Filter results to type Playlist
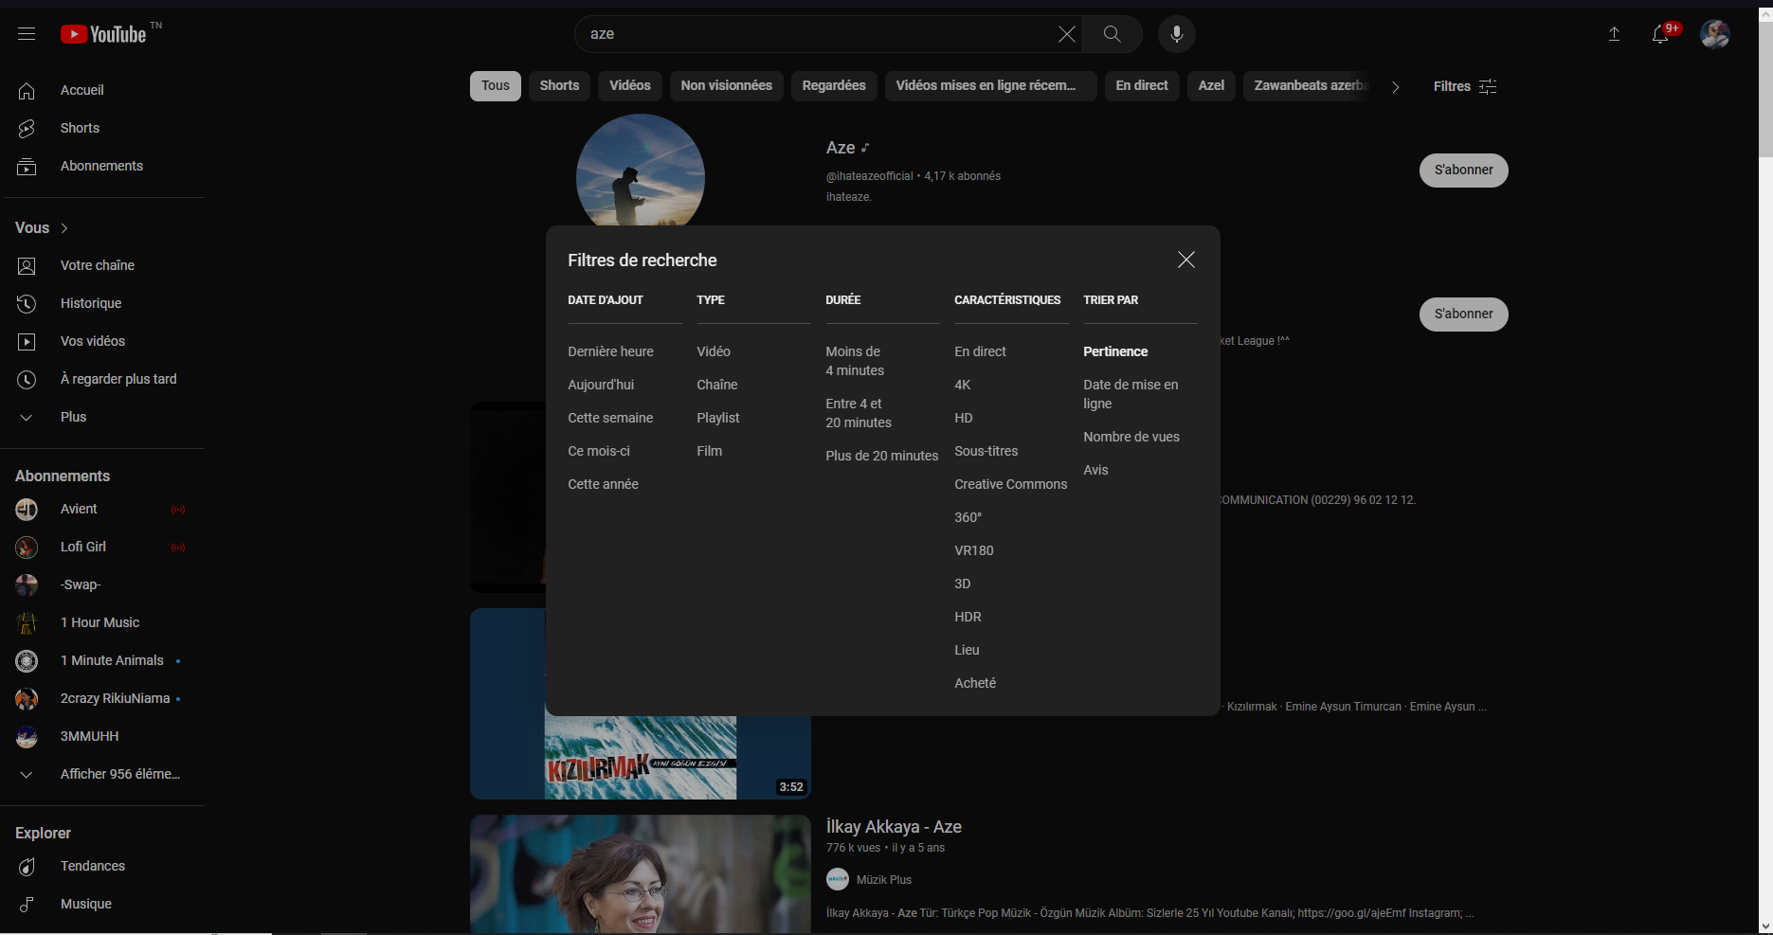Image resolution: width=1773 pixels, height=935 pixels. tap(718, 418)
